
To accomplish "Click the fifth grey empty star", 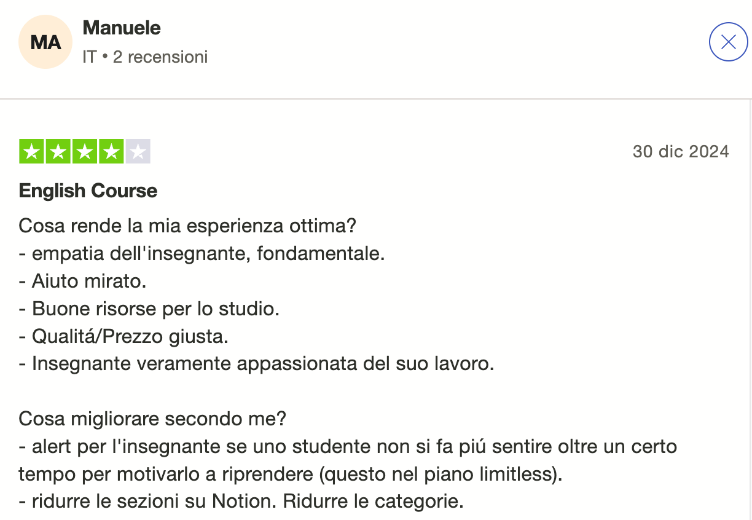I will (x=138, y=152).
